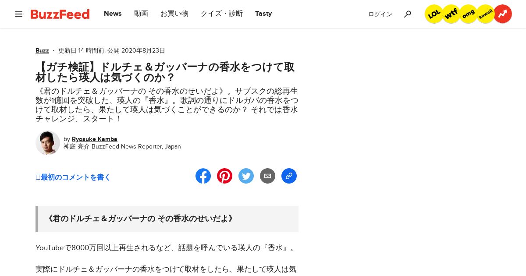Image resolution: width=526 pixels, height=276 pixels.
Task: Open the omg badge feed
Action: [468, 14]
